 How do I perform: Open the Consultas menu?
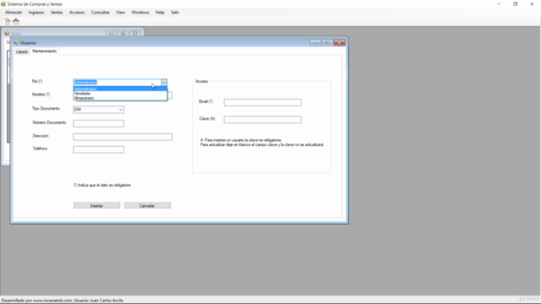click(101, 13)
